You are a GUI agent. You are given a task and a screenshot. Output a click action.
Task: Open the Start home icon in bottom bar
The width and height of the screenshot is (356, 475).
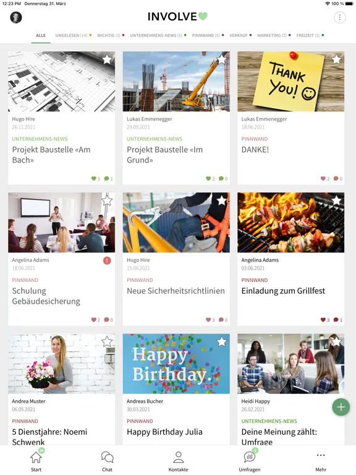coord(36,458)
